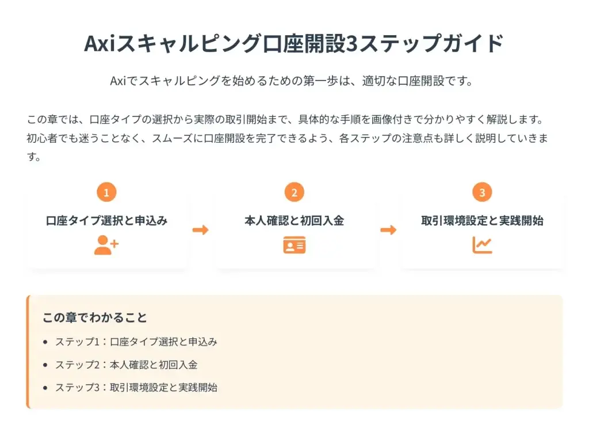Click the arrow between steps 1 and 2

point(200,230)
